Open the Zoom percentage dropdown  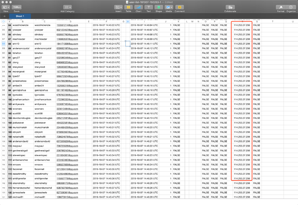(16, 7)
